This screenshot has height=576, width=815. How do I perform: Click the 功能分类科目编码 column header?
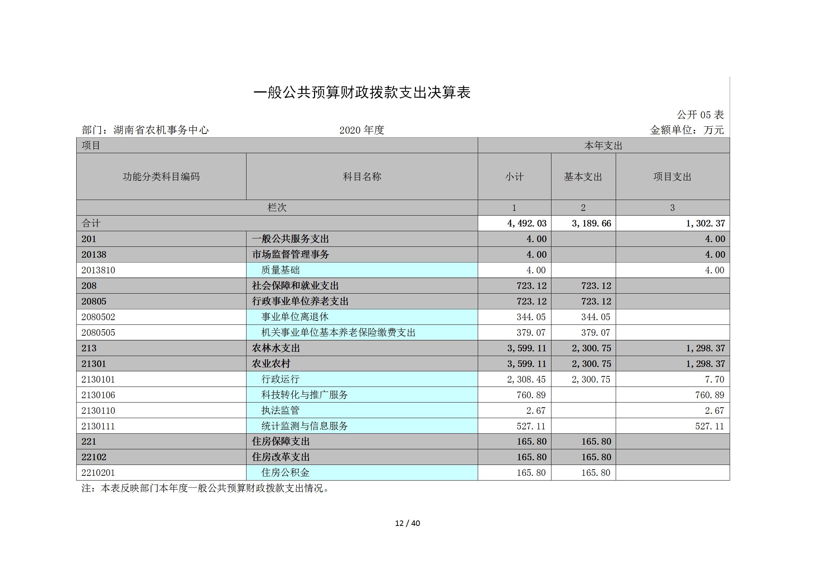click(161, 177)
